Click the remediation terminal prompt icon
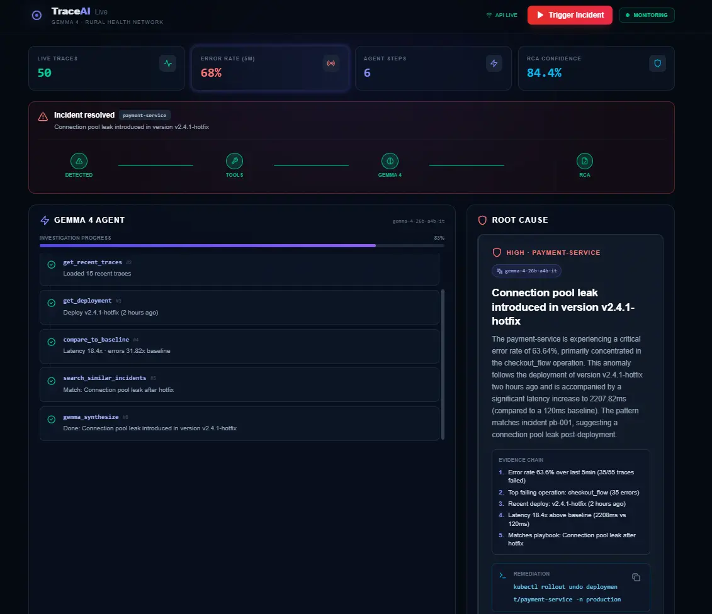 coord(502,576)
